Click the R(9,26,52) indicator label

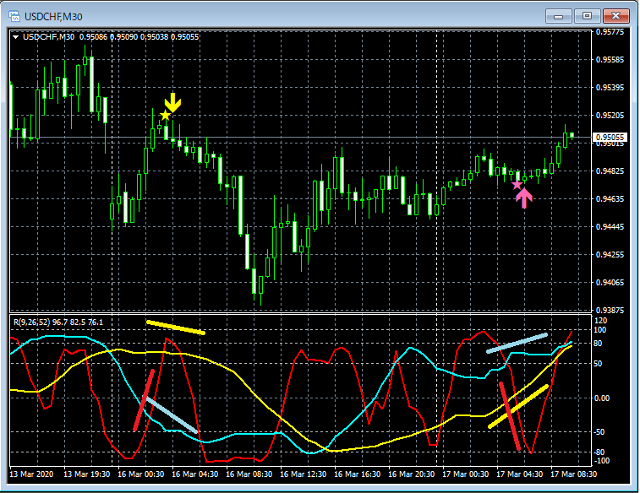58,322
